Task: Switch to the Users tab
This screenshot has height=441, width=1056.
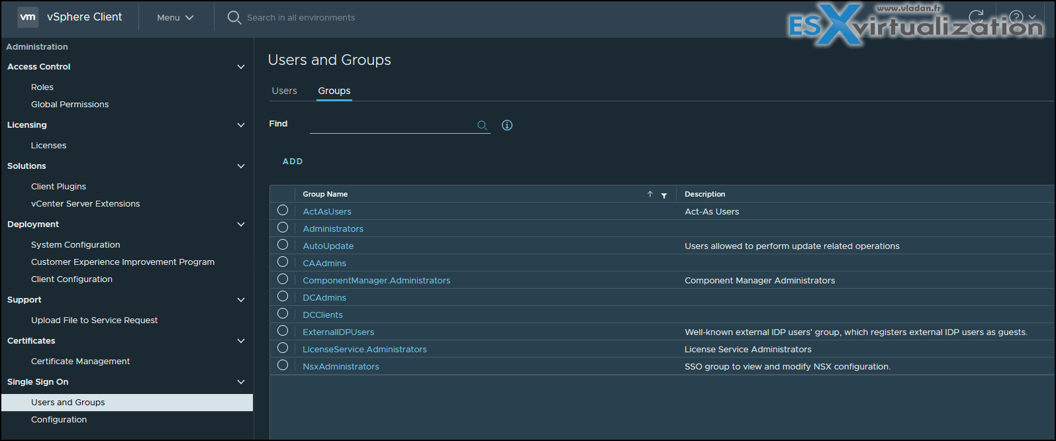Action: [x=284, y=91]
